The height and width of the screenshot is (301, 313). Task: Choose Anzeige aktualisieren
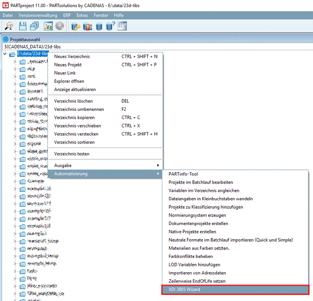pyautogui.click(x=106, y=89)
